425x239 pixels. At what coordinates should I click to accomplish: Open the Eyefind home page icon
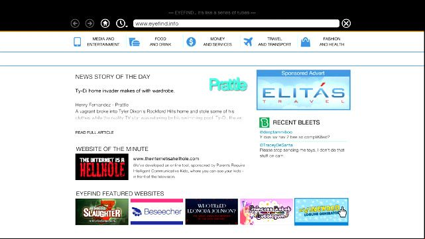click(x=105, y=24)
